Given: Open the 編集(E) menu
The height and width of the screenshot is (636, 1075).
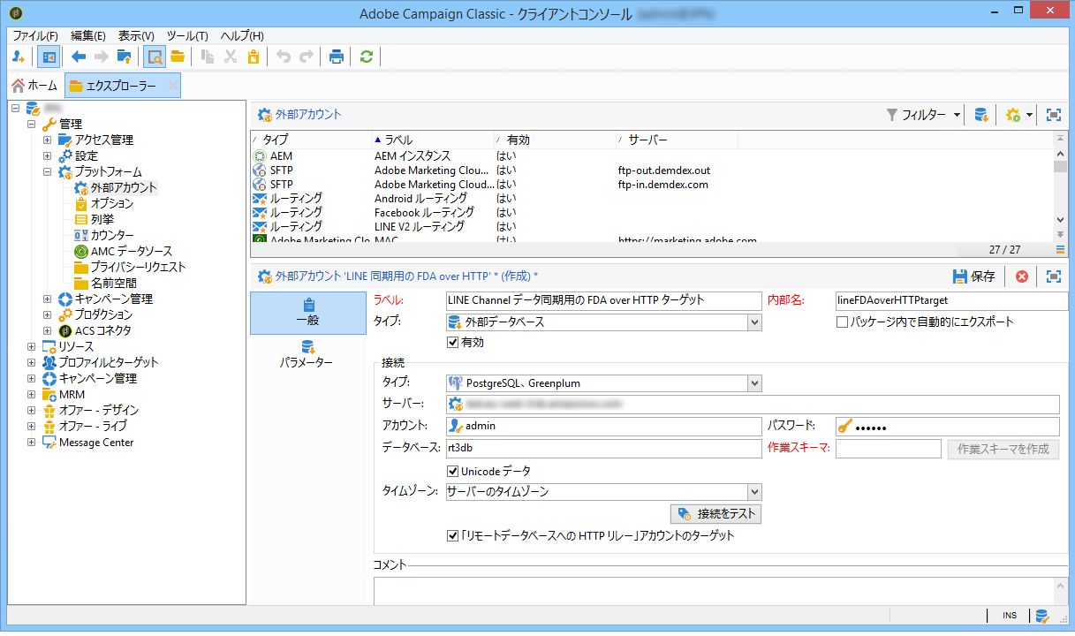Looking at the screenshot, I should point(88,35).
